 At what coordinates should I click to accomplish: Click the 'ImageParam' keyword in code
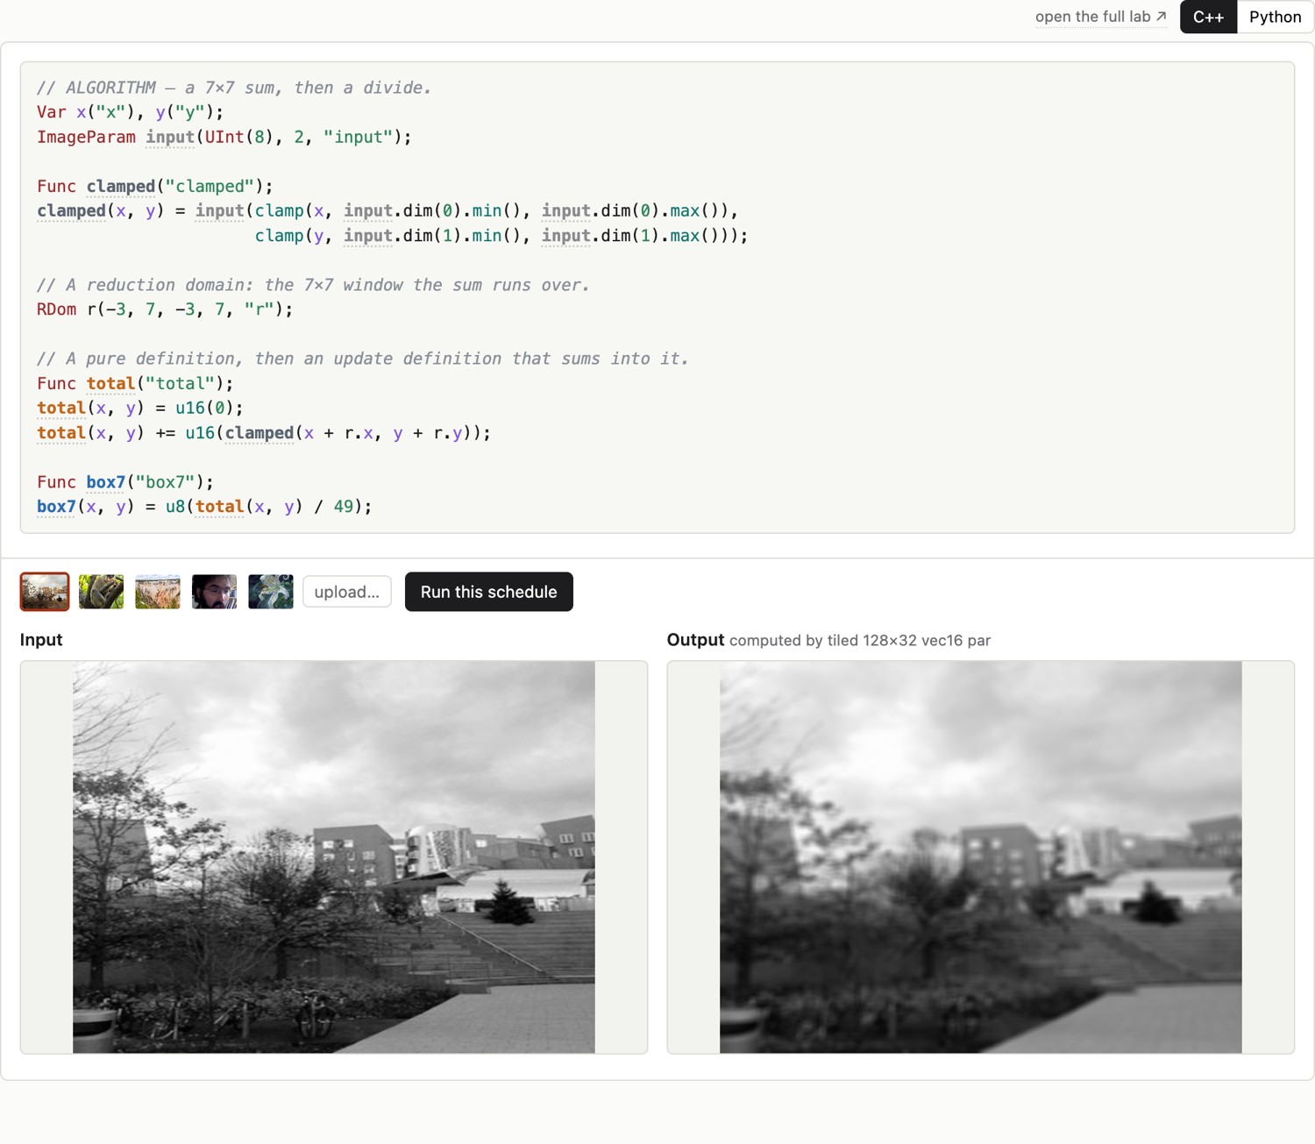coord(86,137)
